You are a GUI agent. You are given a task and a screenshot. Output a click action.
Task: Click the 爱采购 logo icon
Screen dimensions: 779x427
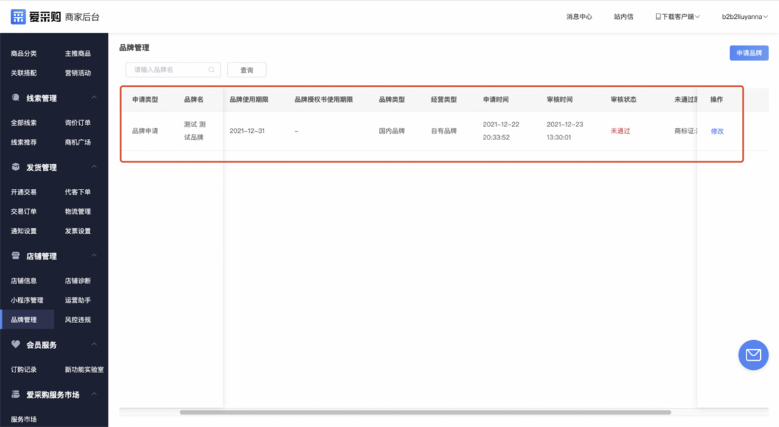[x=18, y=17]
